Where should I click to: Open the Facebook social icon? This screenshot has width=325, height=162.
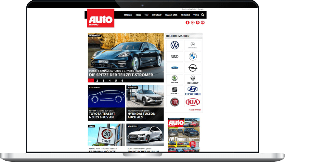click(188, 22)
